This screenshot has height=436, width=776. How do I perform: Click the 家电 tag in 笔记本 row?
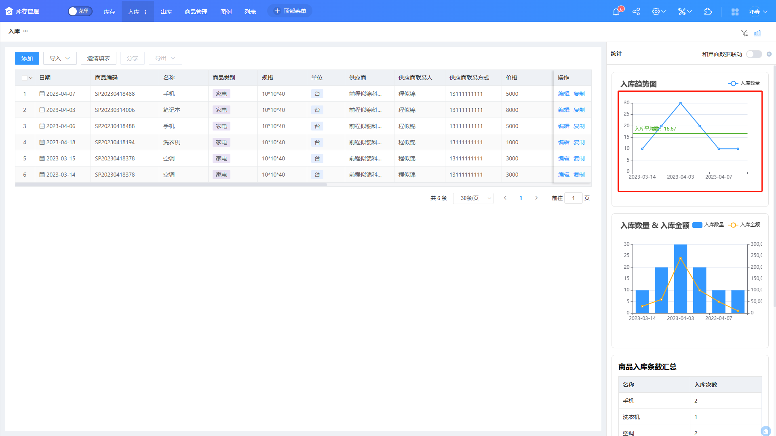(221, 110)
